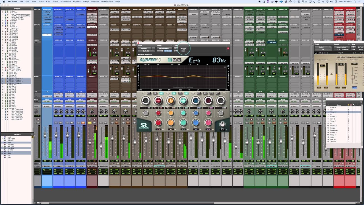Click the red band gain knob
This screenshot has width=364, height=205.
click(x=158, y=123)
